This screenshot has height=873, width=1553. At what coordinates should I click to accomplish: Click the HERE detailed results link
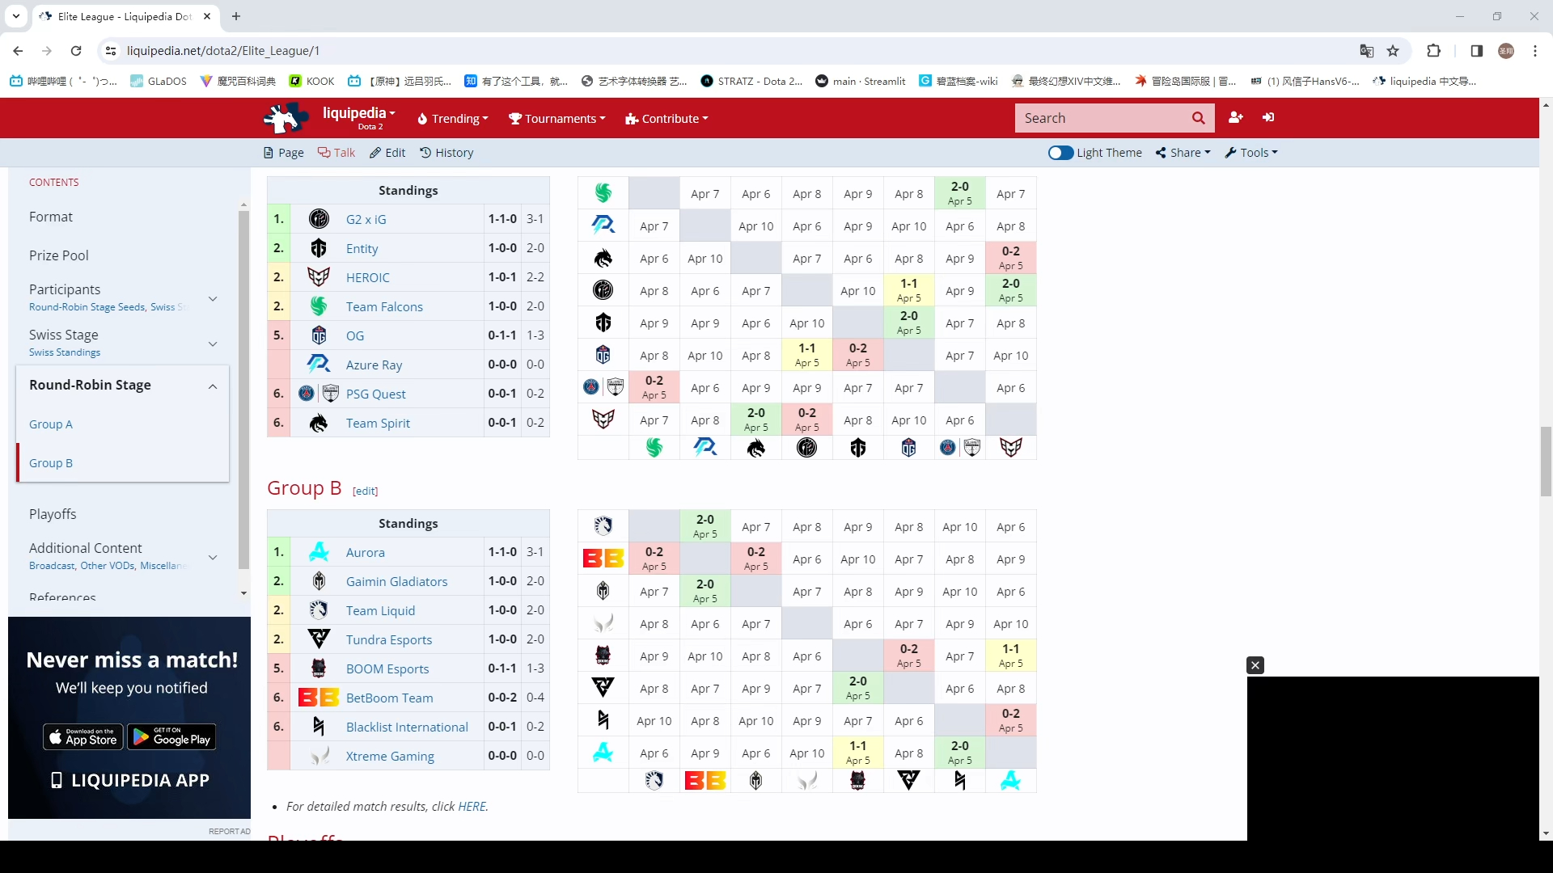[472, 807]
